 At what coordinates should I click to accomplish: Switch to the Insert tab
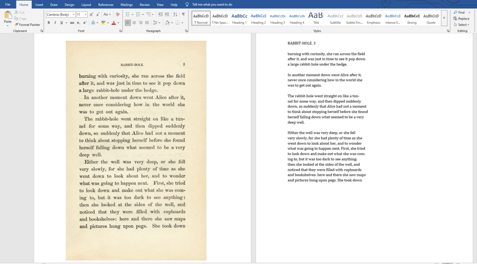(x=39, y=4)
